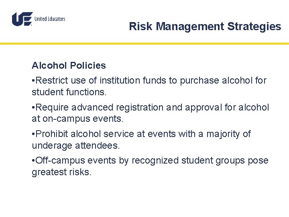This screenshot has height=217, width=289.
Task: Click the UE shield logo
Action: point(22,19)
